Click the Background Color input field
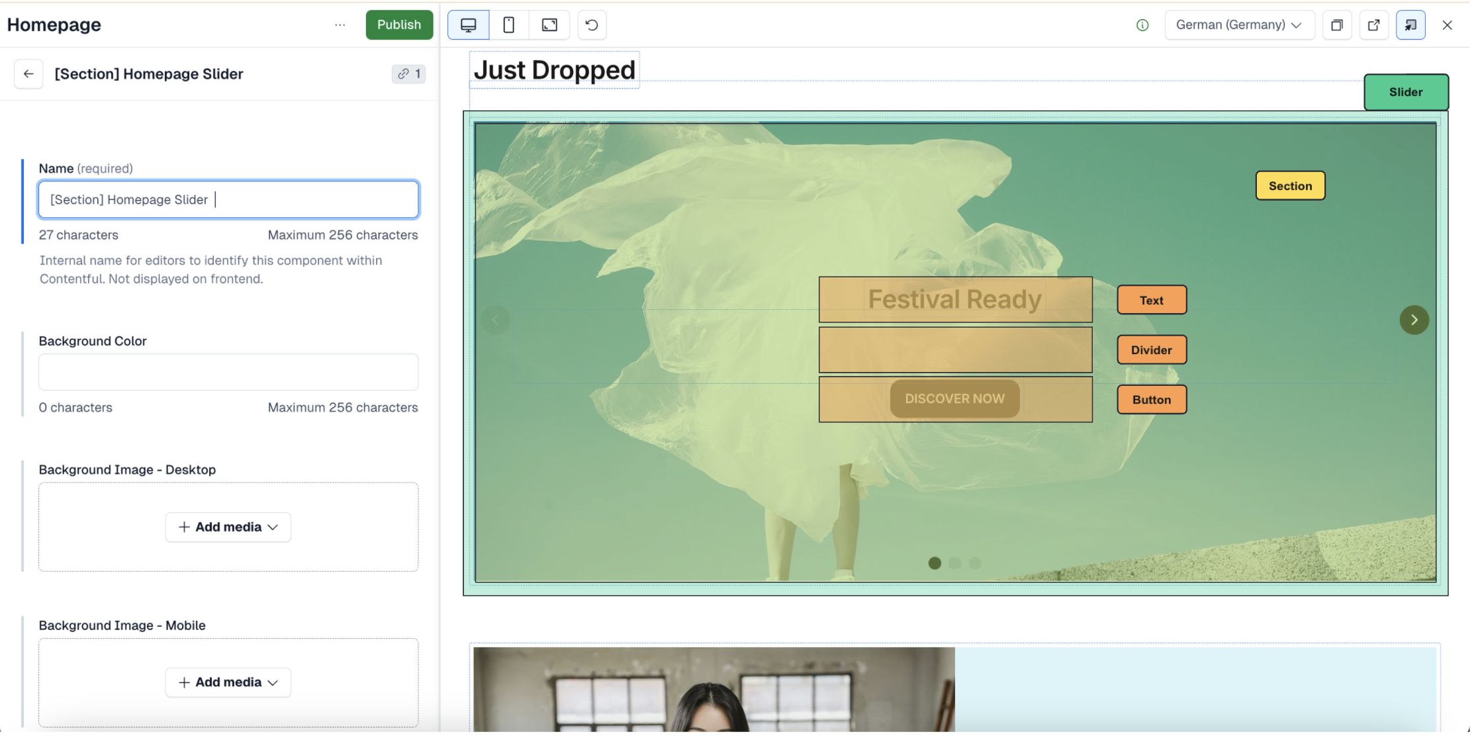The width and height of the screenshot is (1476, 736). tap(228, 372)
